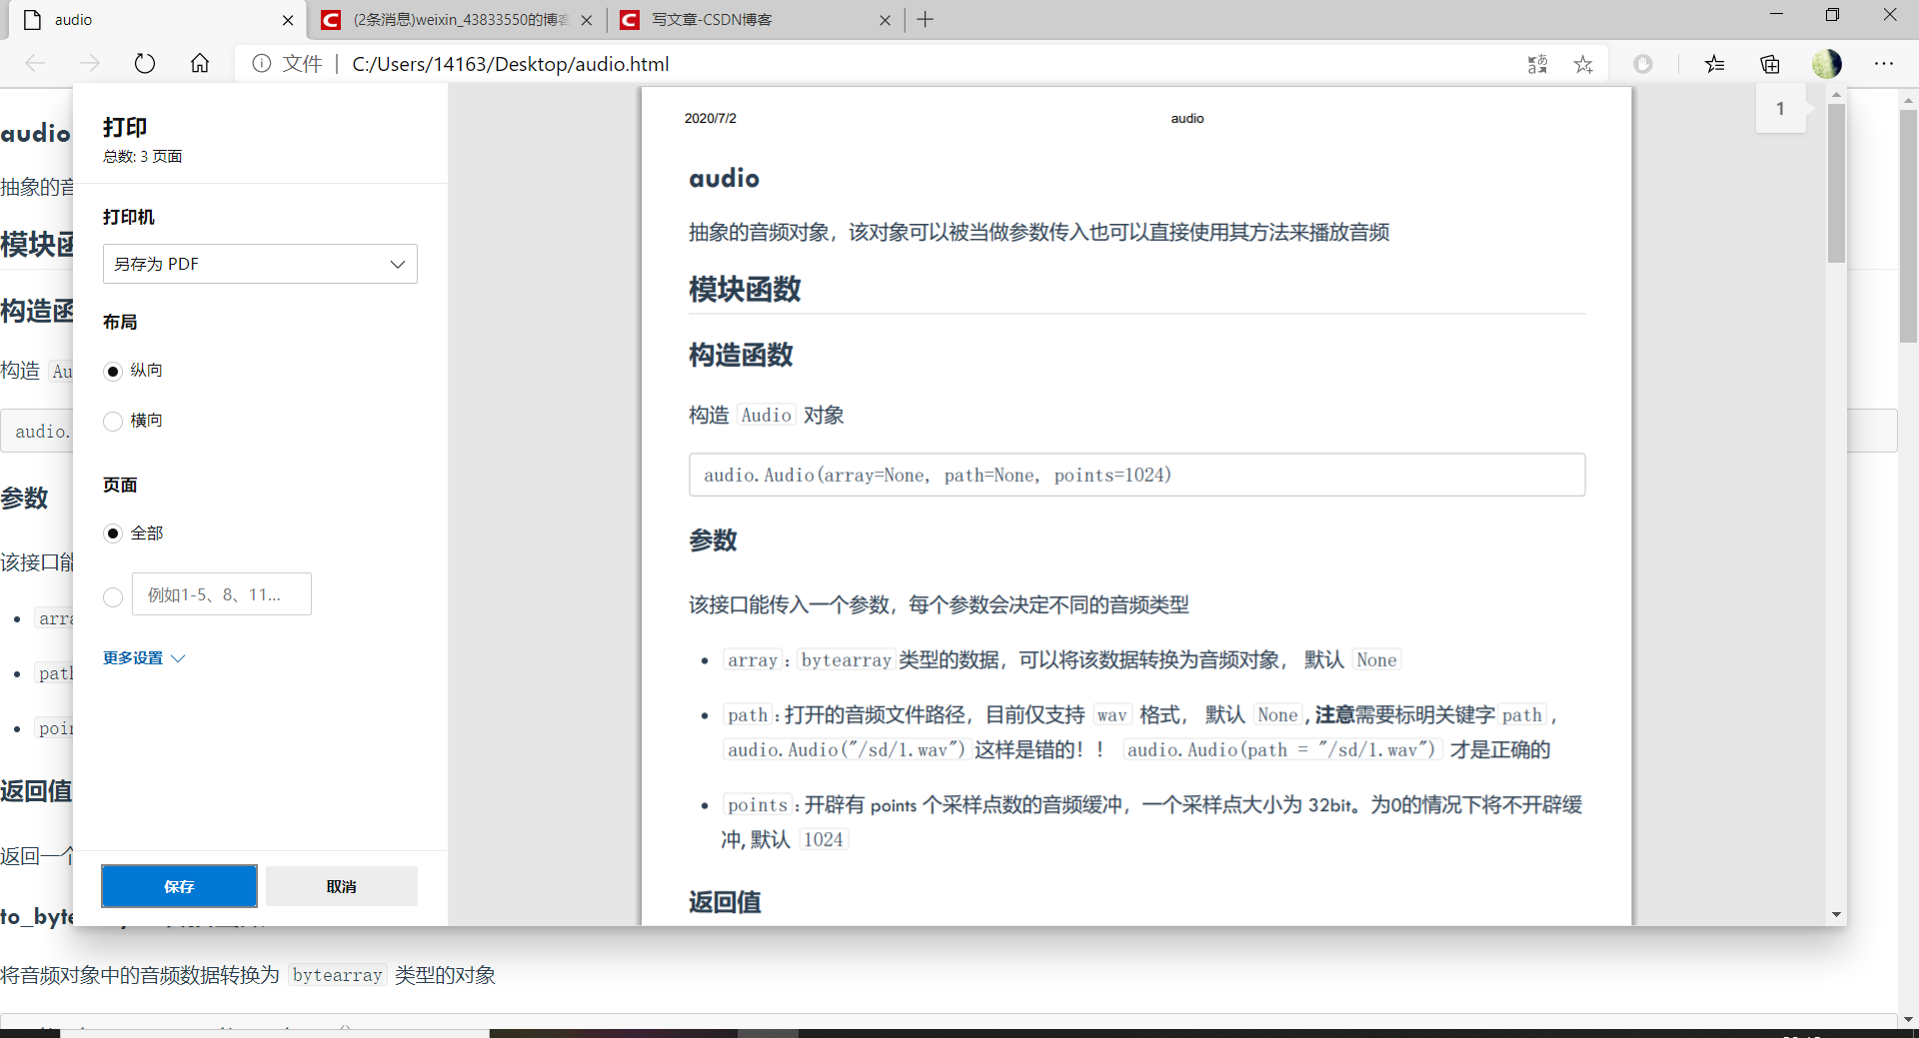Click the 返回值 heading in preview
The width and height of the screenshot is (1919, 1038).
point(725,902)
